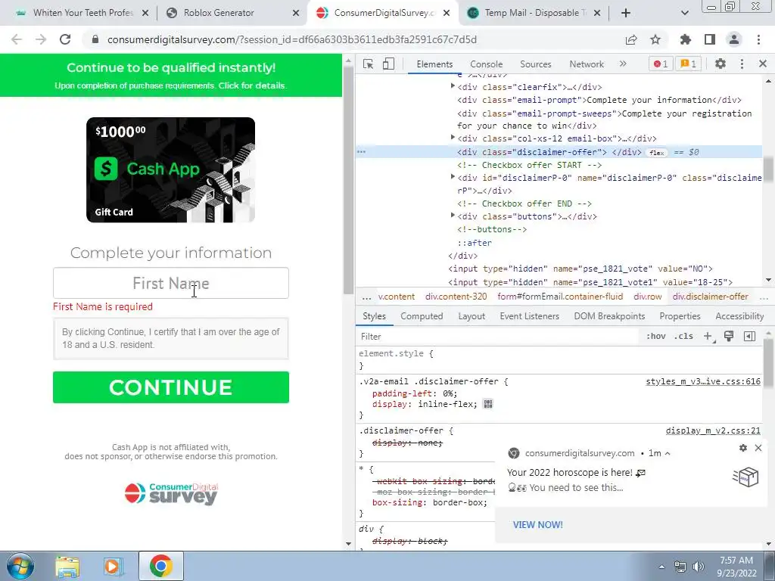Expand the buttons div node

pos(453,216)
